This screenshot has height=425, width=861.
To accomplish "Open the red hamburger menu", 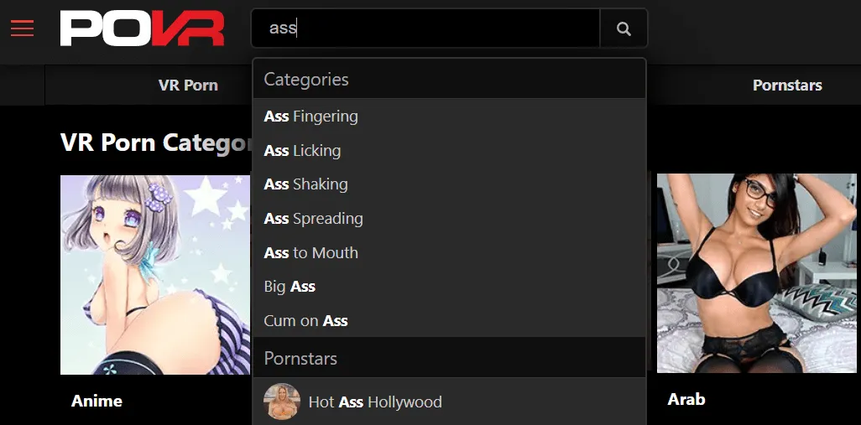I will point(23,29).
